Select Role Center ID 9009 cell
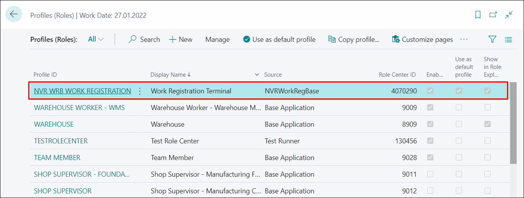Viewport: 524px width, 198px height. pyautogui.click(x=409, y=108)
